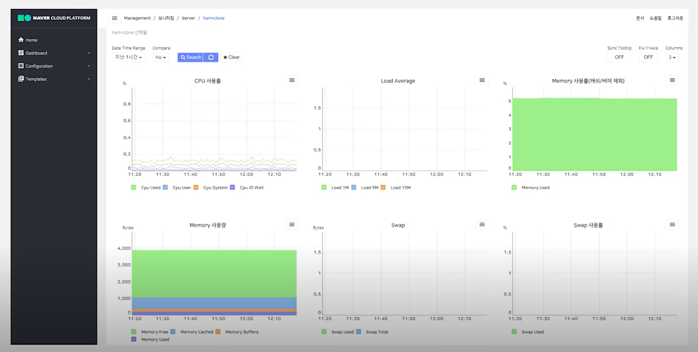Click the Server breadcrumb link

coord(189,18)
